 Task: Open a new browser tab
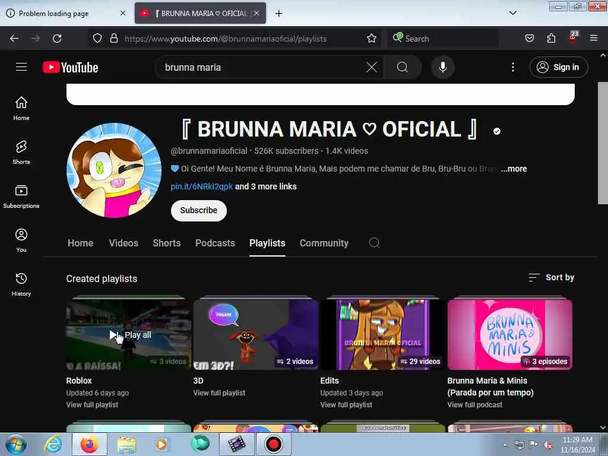click(x=278, y=14)
